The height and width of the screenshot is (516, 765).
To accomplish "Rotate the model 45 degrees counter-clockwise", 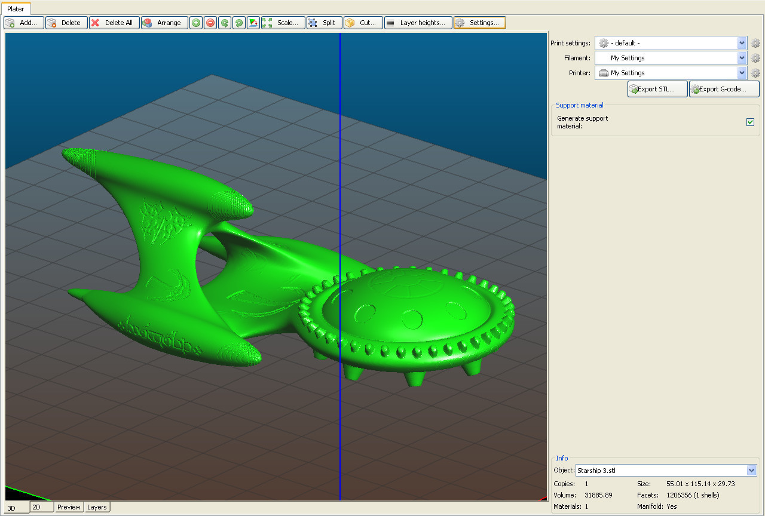I will pos(224,23).
